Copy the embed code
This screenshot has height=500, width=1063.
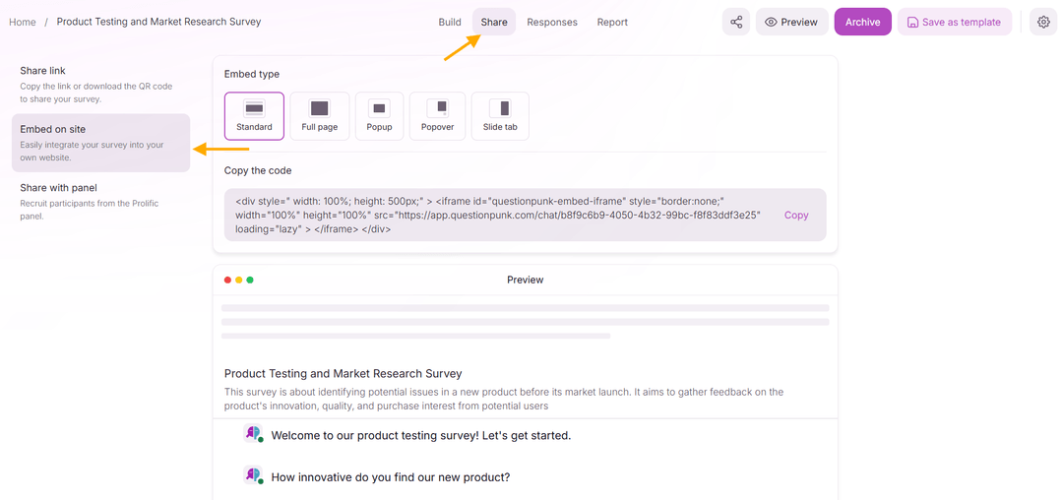tap(796, 215)
